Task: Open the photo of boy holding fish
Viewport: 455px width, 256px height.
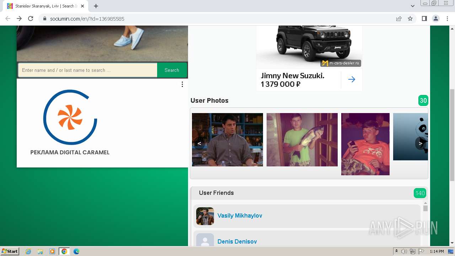Action: coord(302,140)
